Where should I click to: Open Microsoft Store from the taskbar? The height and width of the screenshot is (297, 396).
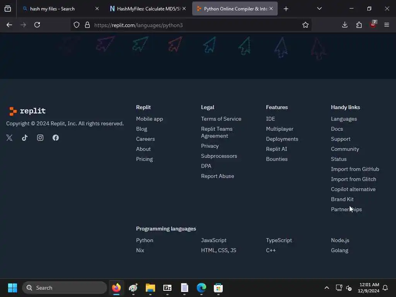(x=218, y=288)
